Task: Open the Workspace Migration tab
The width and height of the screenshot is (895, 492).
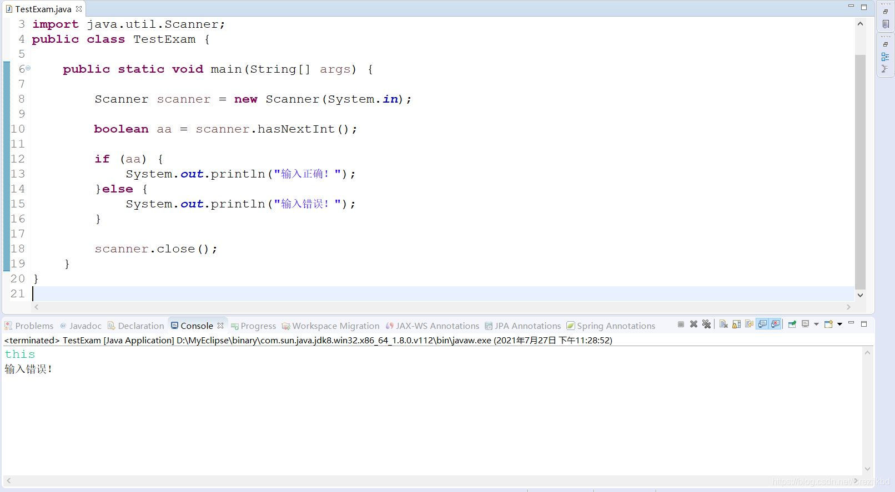Action: 330,326
